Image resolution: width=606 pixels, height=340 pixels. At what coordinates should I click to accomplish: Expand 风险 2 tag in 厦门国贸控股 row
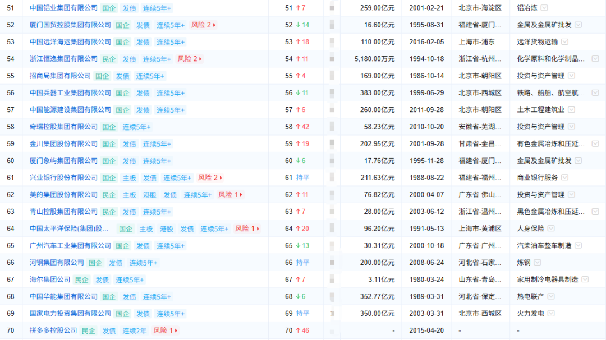coord(203,25)
